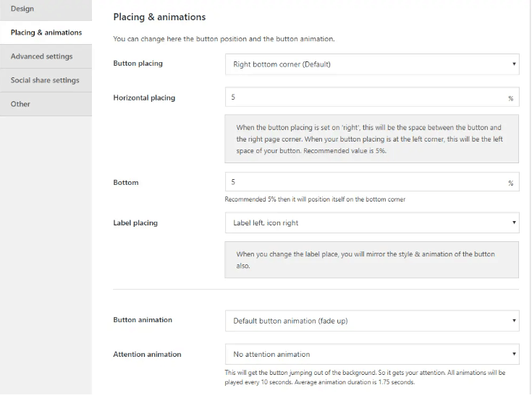
Task: Switch to Advanced settings tab
Action: click(x=46, y=56)
